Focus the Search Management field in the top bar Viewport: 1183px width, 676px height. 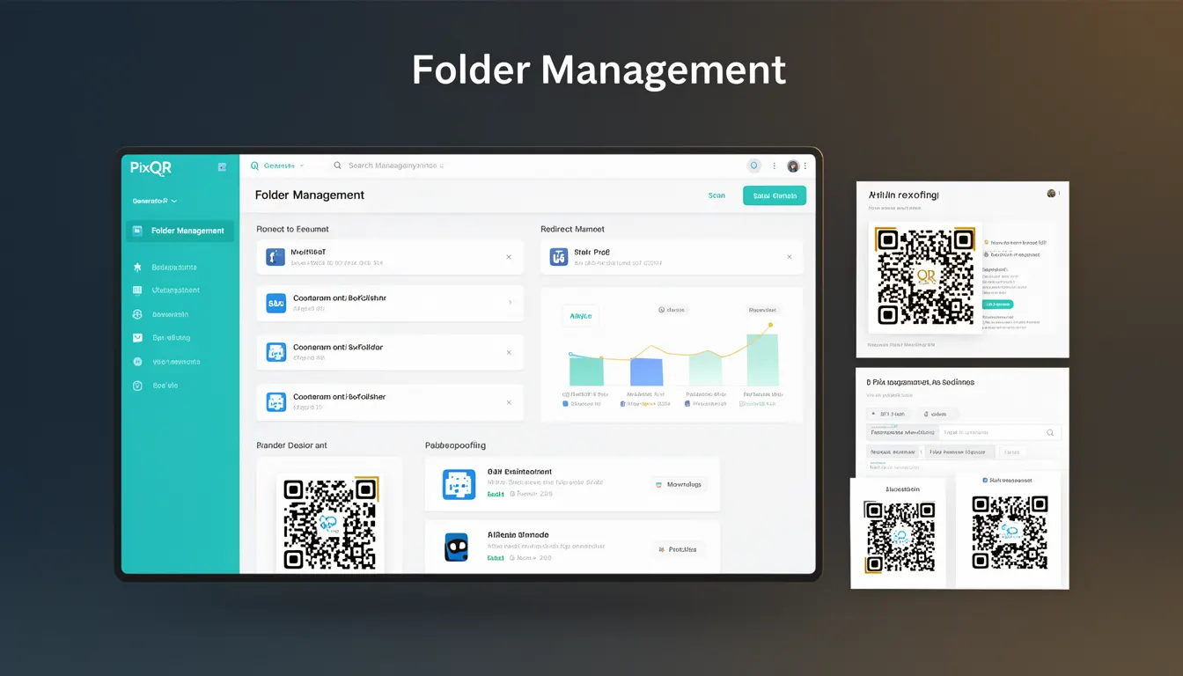point(396,165)
